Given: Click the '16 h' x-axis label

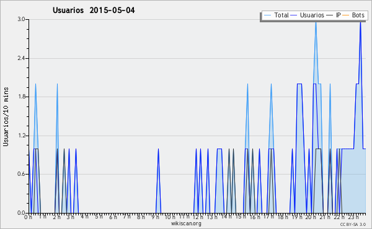Looking at the screenshot, I should 255,217.
